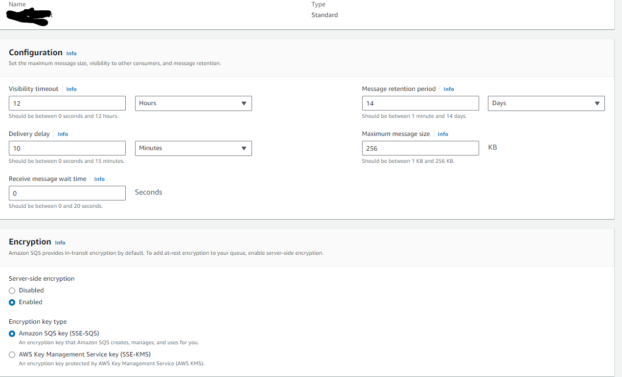This screenshot has height=377, width=622.
Task: Open Info for Delivery delay
Action: click(63, 134)
